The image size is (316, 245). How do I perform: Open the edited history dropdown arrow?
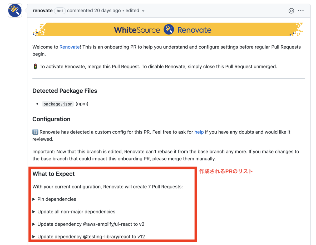coord(143,11)
